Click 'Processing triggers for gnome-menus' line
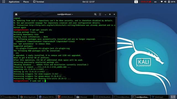177x99 pixels. coord(39,76)
